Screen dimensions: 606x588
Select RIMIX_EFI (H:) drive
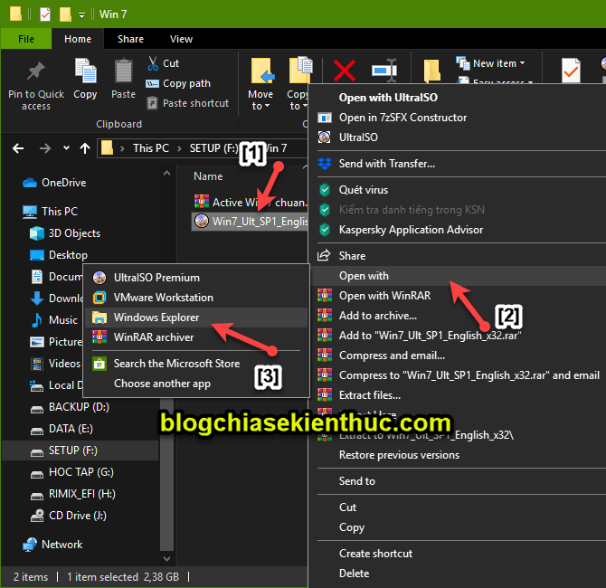click(73, 494)
